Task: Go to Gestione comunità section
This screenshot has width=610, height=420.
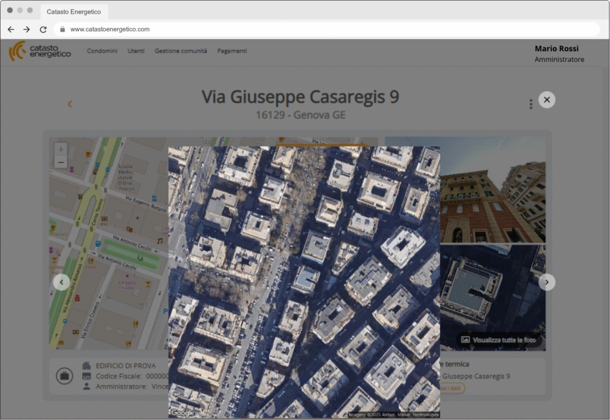Action: (180, 51)
